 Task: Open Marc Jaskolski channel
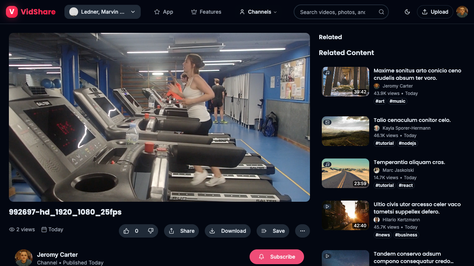(398, 170)
